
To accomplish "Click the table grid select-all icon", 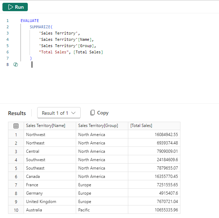I will [16, 126].
